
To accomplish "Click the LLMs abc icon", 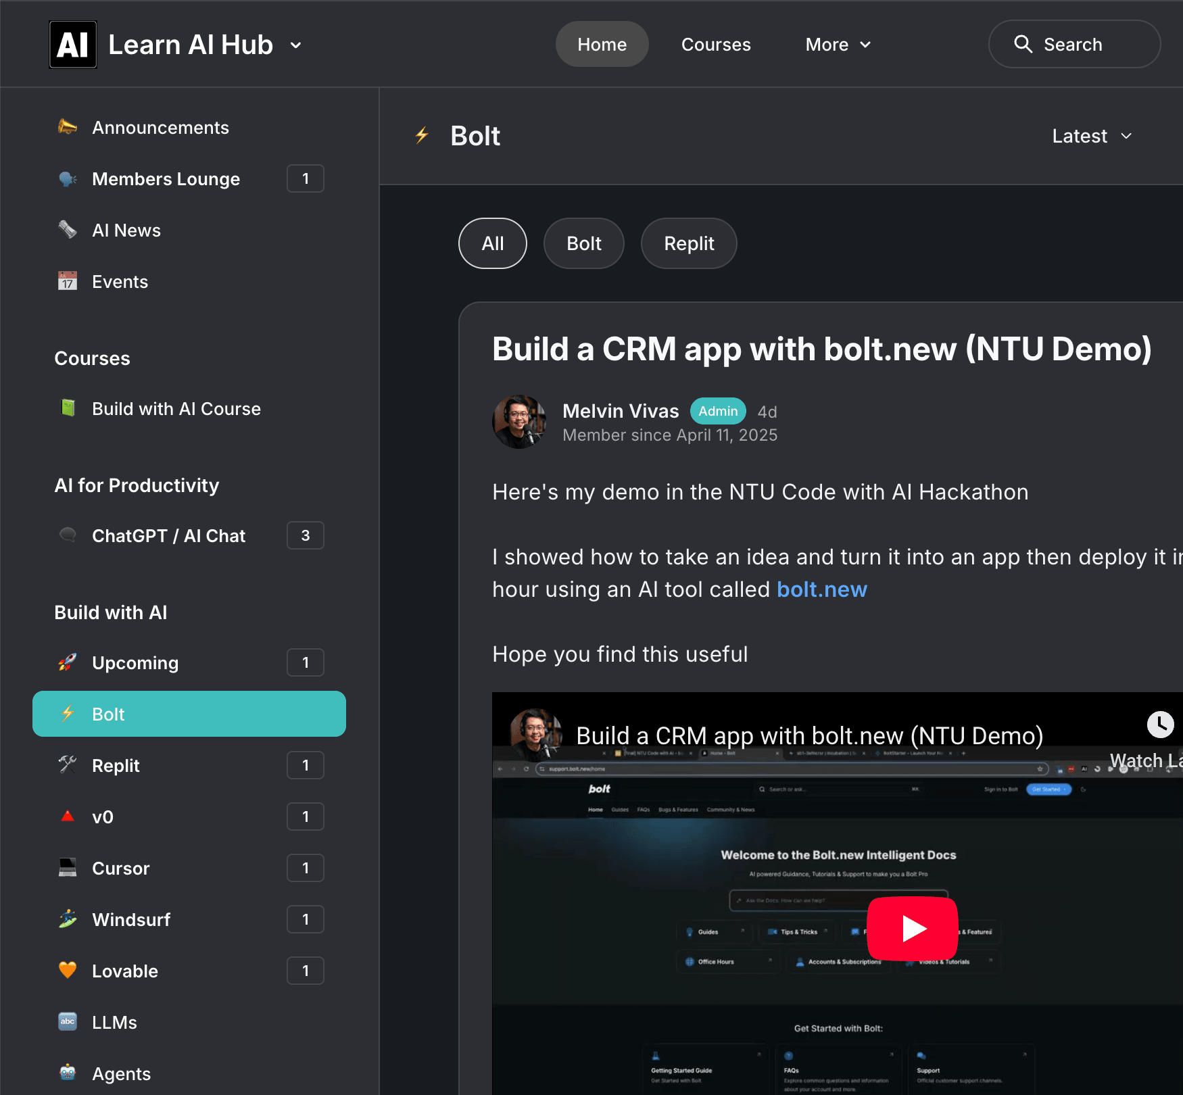I will click(67, 1022).
